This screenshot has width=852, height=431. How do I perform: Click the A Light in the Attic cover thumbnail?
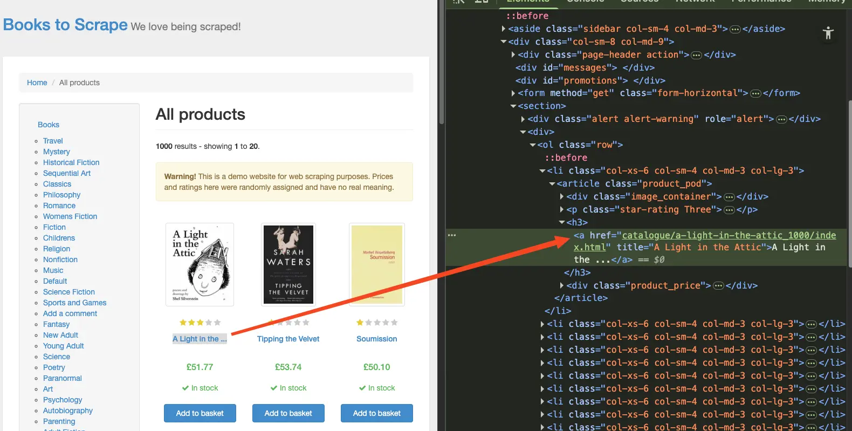200,264
